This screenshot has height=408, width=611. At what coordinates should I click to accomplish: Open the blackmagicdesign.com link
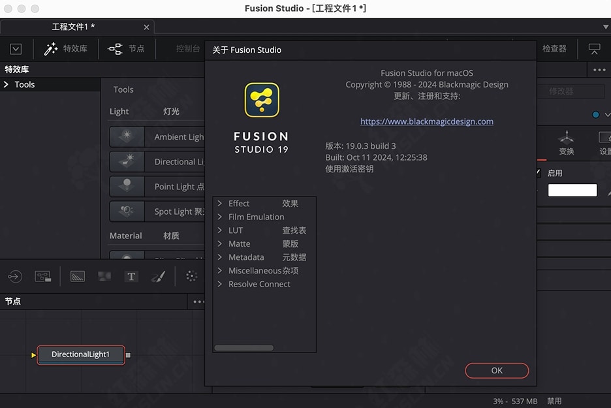point(427,121)
